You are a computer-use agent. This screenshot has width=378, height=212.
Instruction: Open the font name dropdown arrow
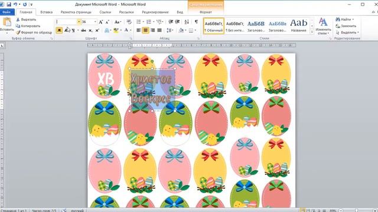tap(79, 22)
